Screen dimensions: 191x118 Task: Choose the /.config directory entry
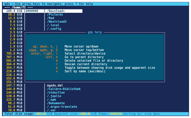(54, 29)
